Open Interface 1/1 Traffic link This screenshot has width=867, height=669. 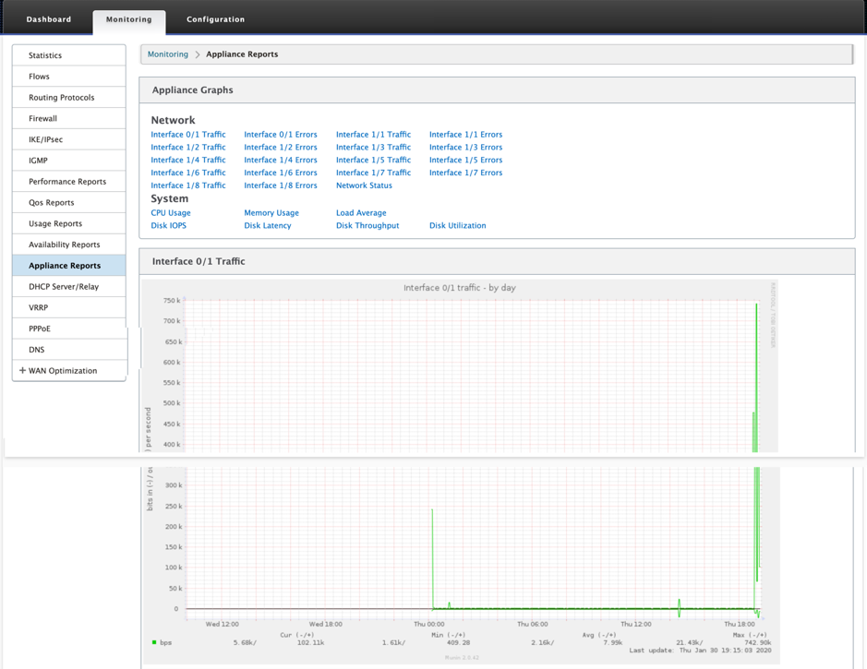click(373, 134)
